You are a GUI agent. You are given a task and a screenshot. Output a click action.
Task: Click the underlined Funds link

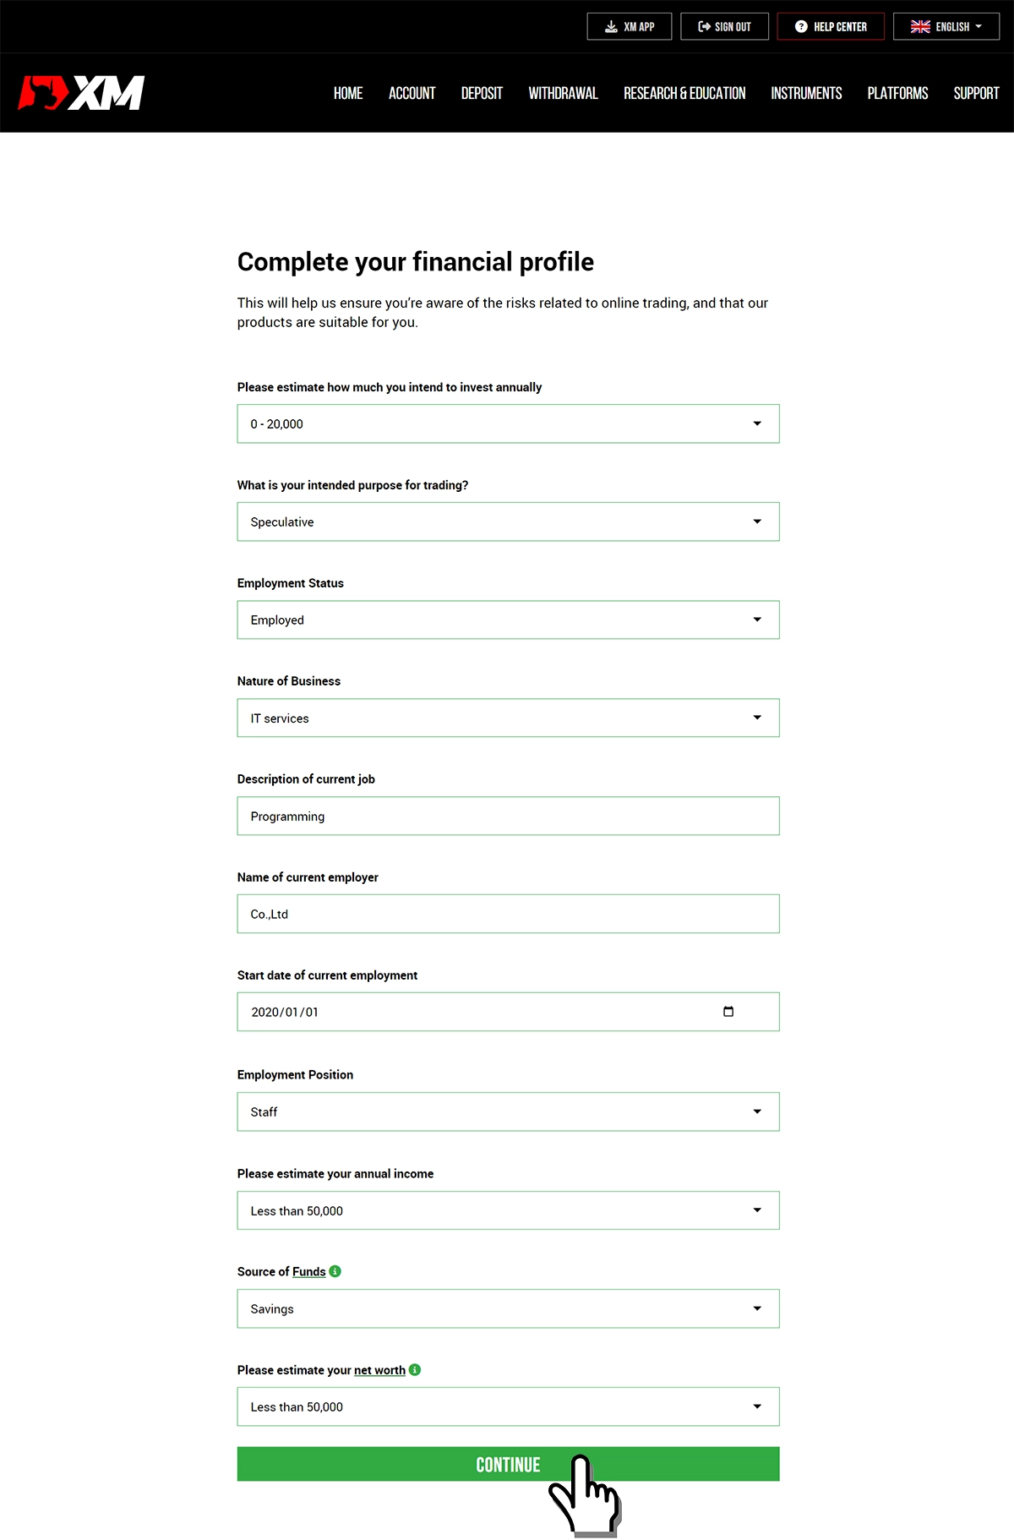308,1272
